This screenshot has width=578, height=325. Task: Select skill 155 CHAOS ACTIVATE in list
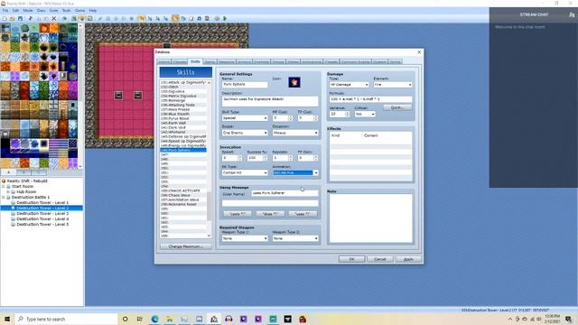pyautogui.click(x=183, y=190)
